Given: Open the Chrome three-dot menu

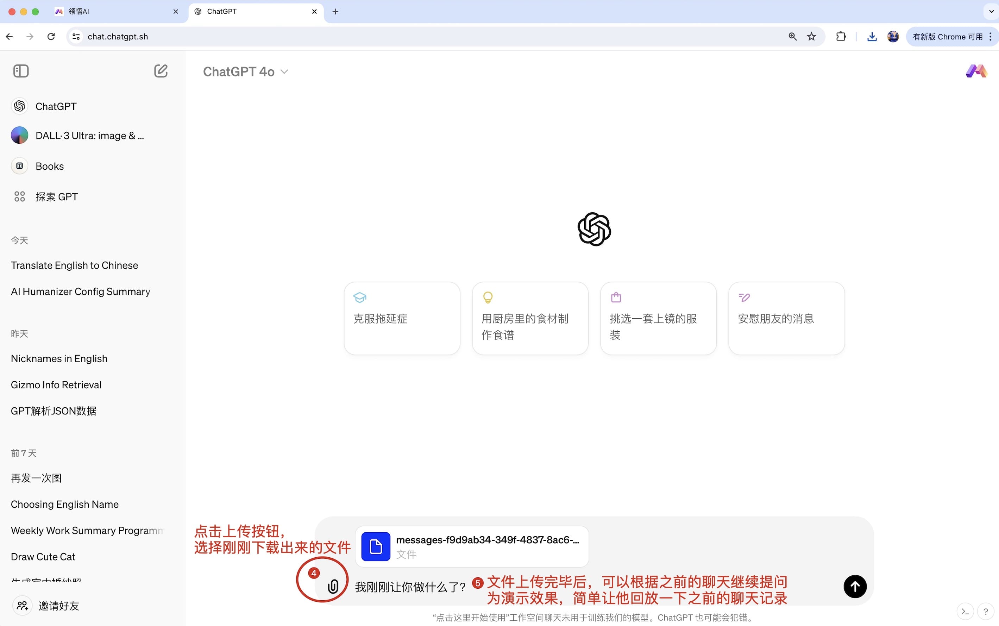Looking at the screenshot, I should [990, 36].
